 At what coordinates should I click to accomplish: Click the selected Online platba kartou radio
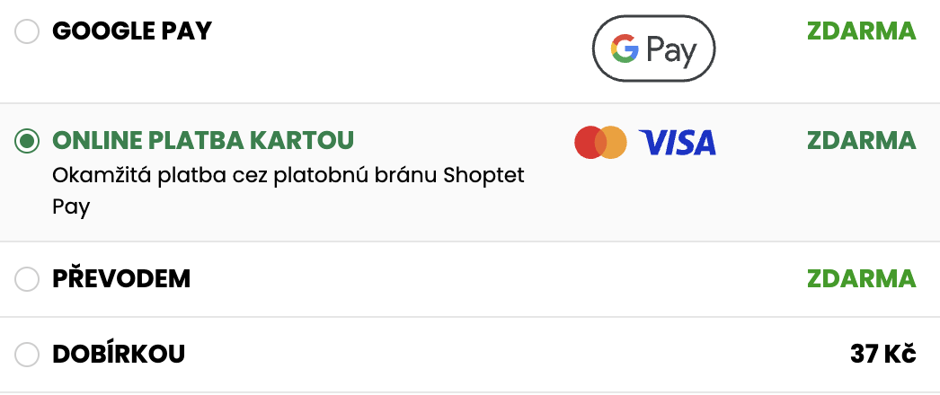[28, 141]
